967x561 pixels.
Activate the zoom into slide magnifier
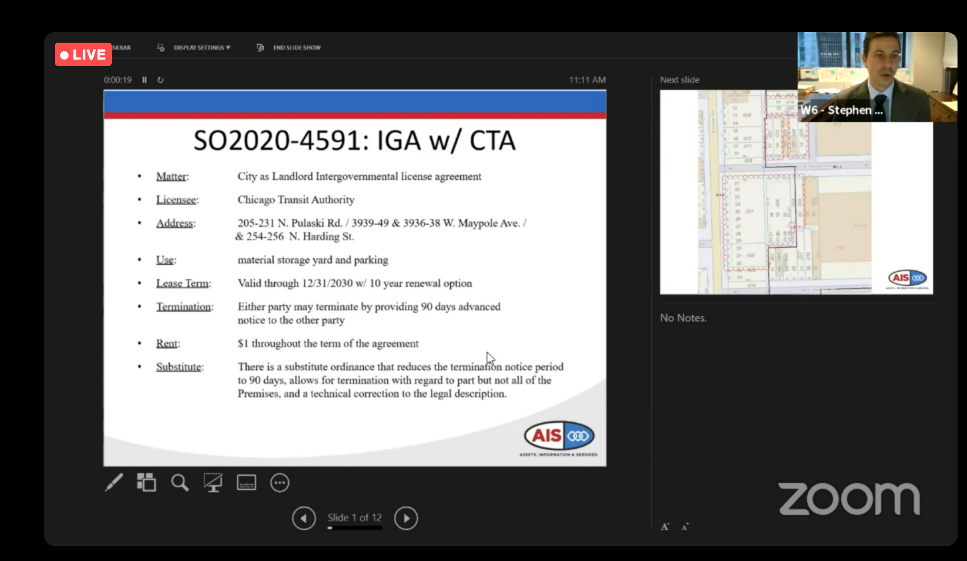(180, 482)
